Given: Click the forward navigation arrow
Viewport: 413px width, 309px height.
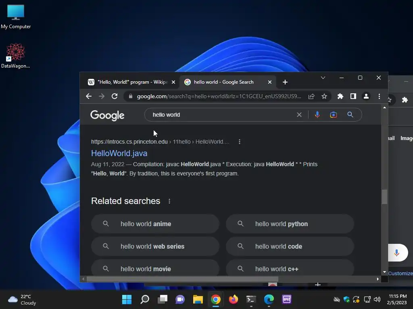Looking at the screenshot, I should pyautogui.click(x=102, y=96).
